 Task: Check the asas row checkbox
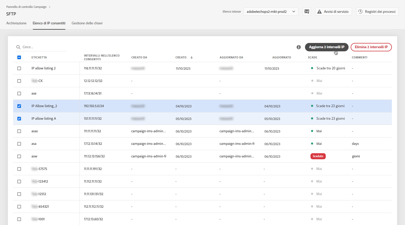(x=19, y=131)
